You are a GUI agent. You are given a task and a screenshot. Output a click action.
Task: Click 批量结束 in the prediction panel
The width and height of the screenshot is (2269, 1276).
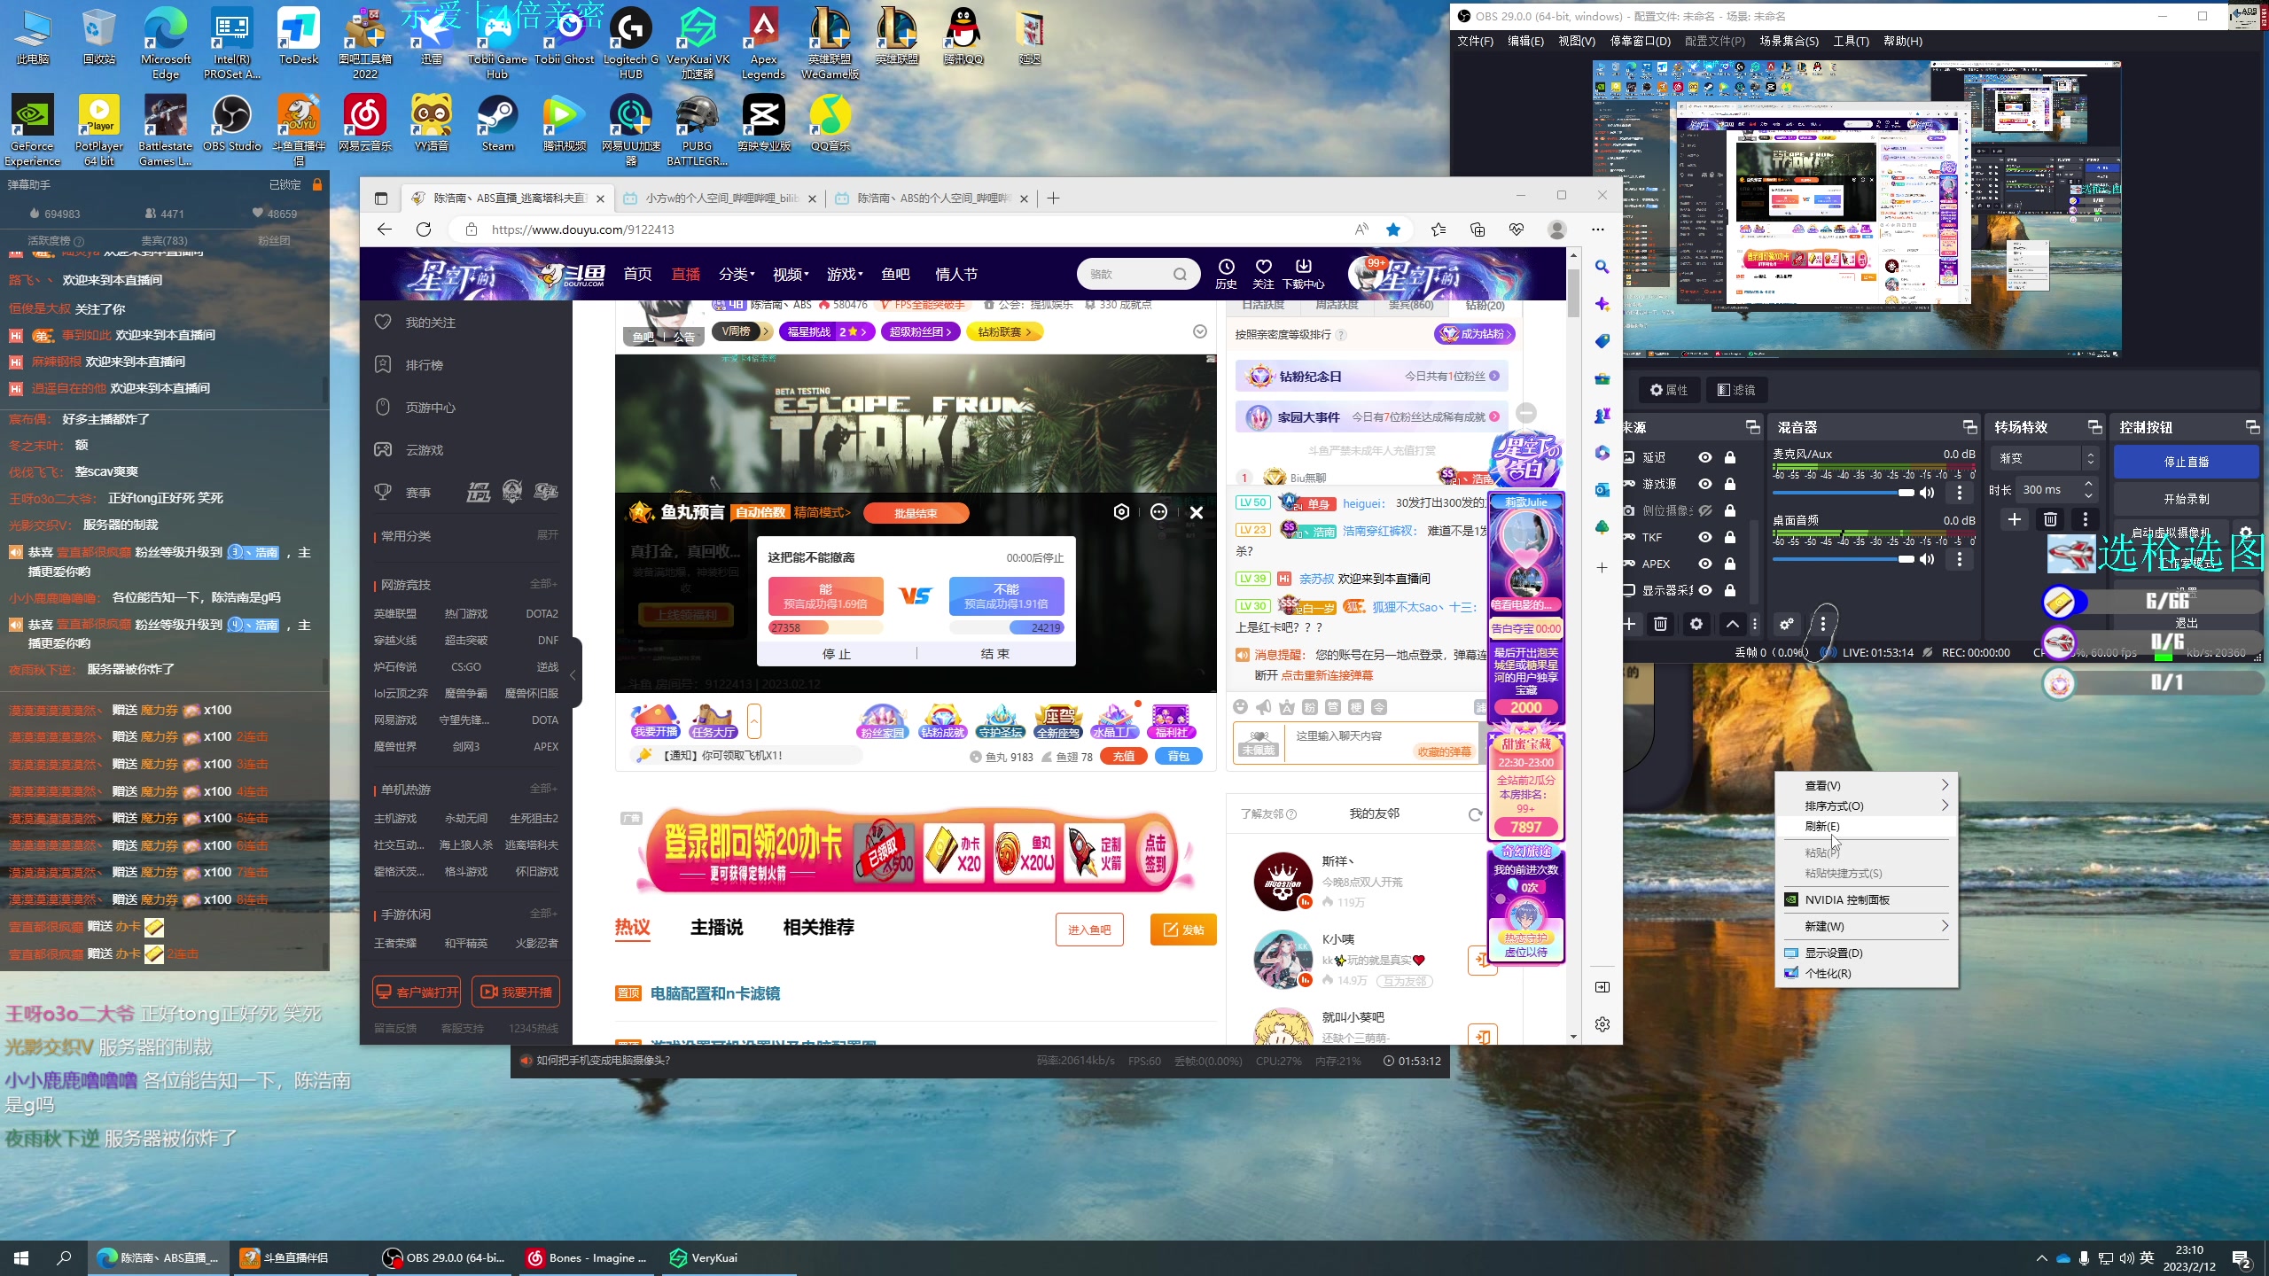(916, 513)
